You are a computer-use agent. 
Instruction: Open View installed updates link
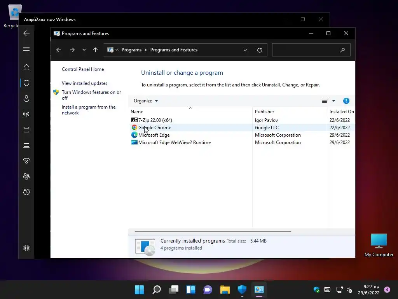[x=84, y=83]
